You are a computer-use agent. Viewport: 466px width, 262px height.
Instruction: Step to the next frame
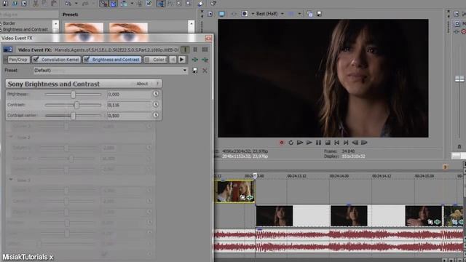[364, 143]
